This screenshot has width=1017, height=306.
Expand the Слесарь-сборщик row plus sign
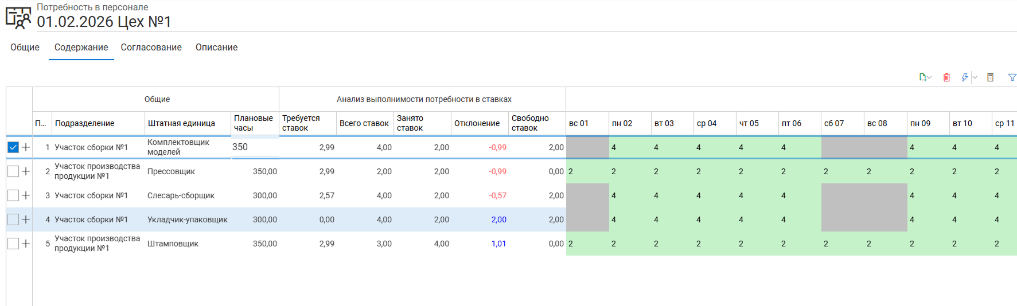[x=26, y=195]
